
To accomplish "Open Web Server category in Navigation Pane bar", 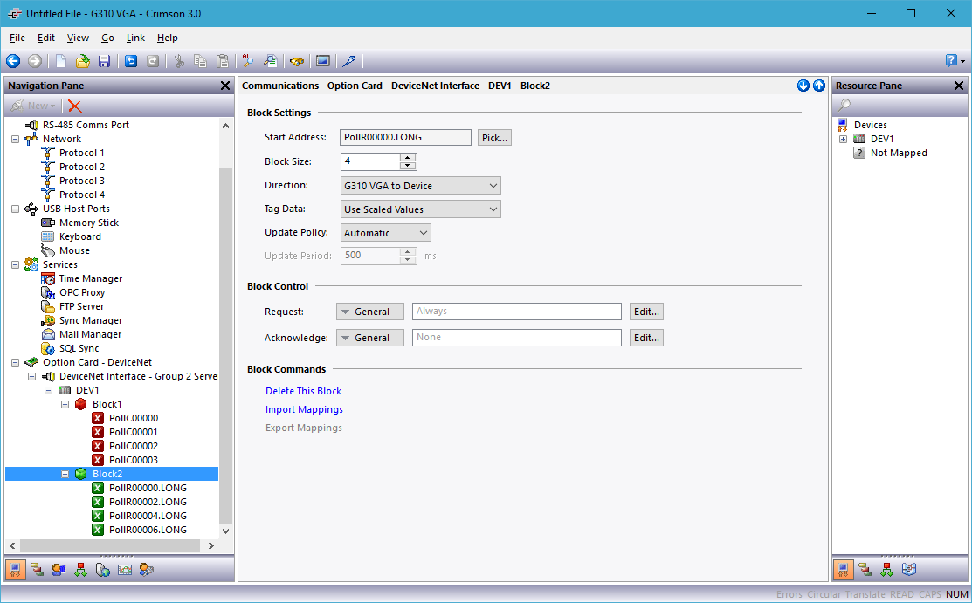I will tap(103, 570).
